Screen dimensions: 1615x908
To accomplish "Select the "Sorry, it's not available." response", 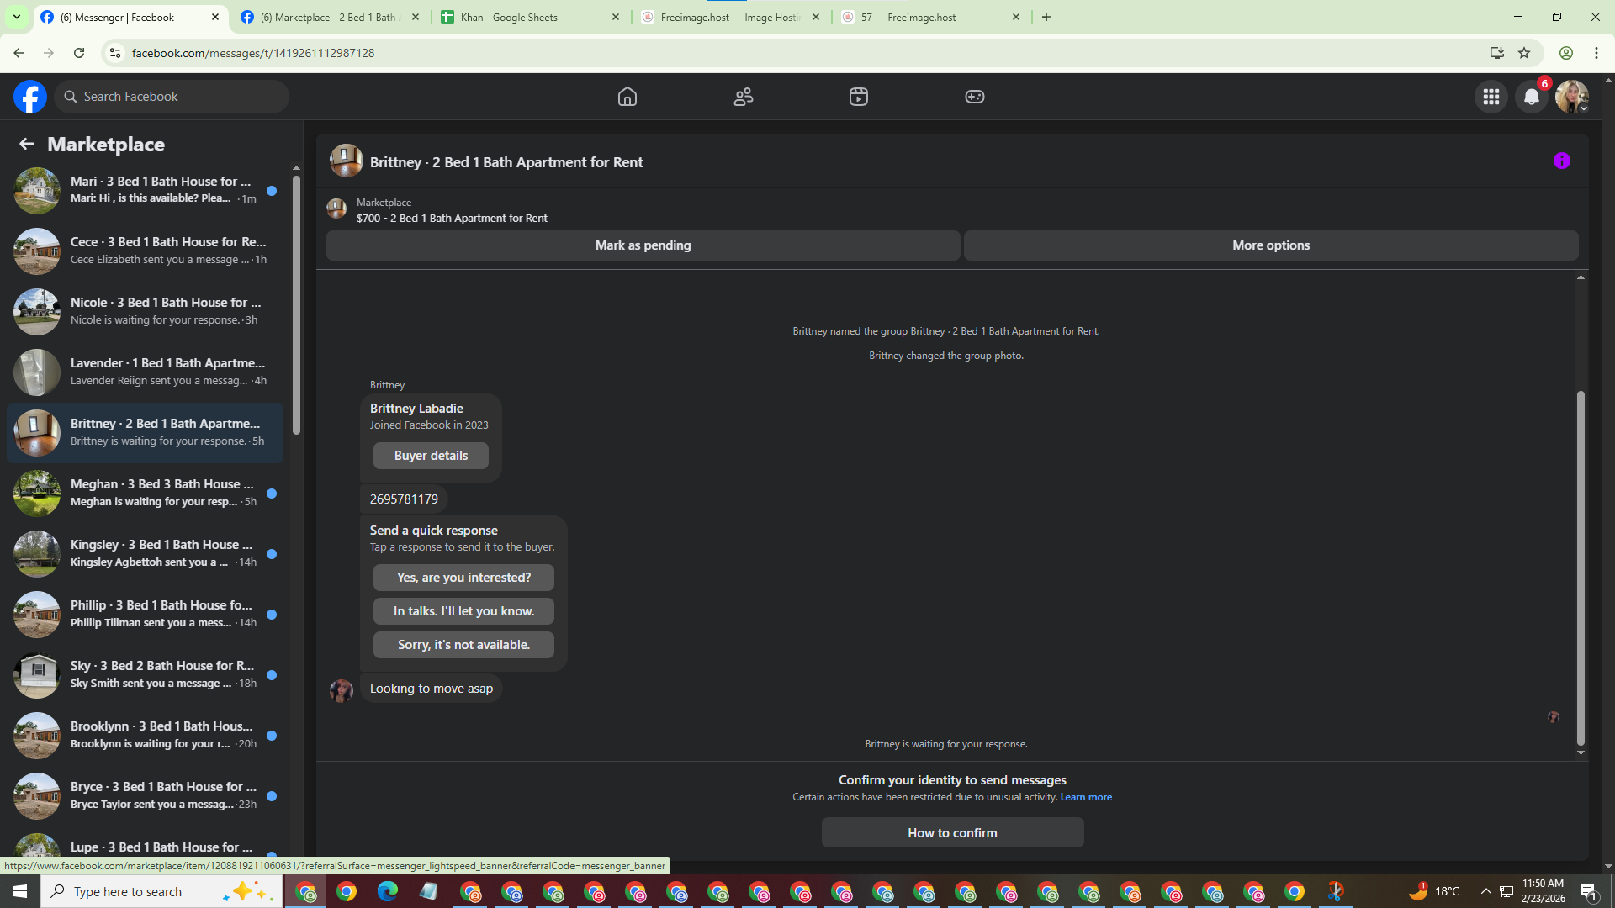I will [463, 645].
